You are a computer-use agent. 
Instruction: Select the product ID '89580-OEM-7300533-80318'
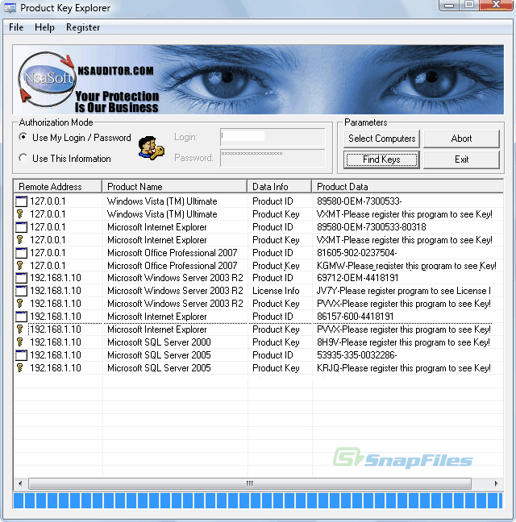[x=372, y=227]
